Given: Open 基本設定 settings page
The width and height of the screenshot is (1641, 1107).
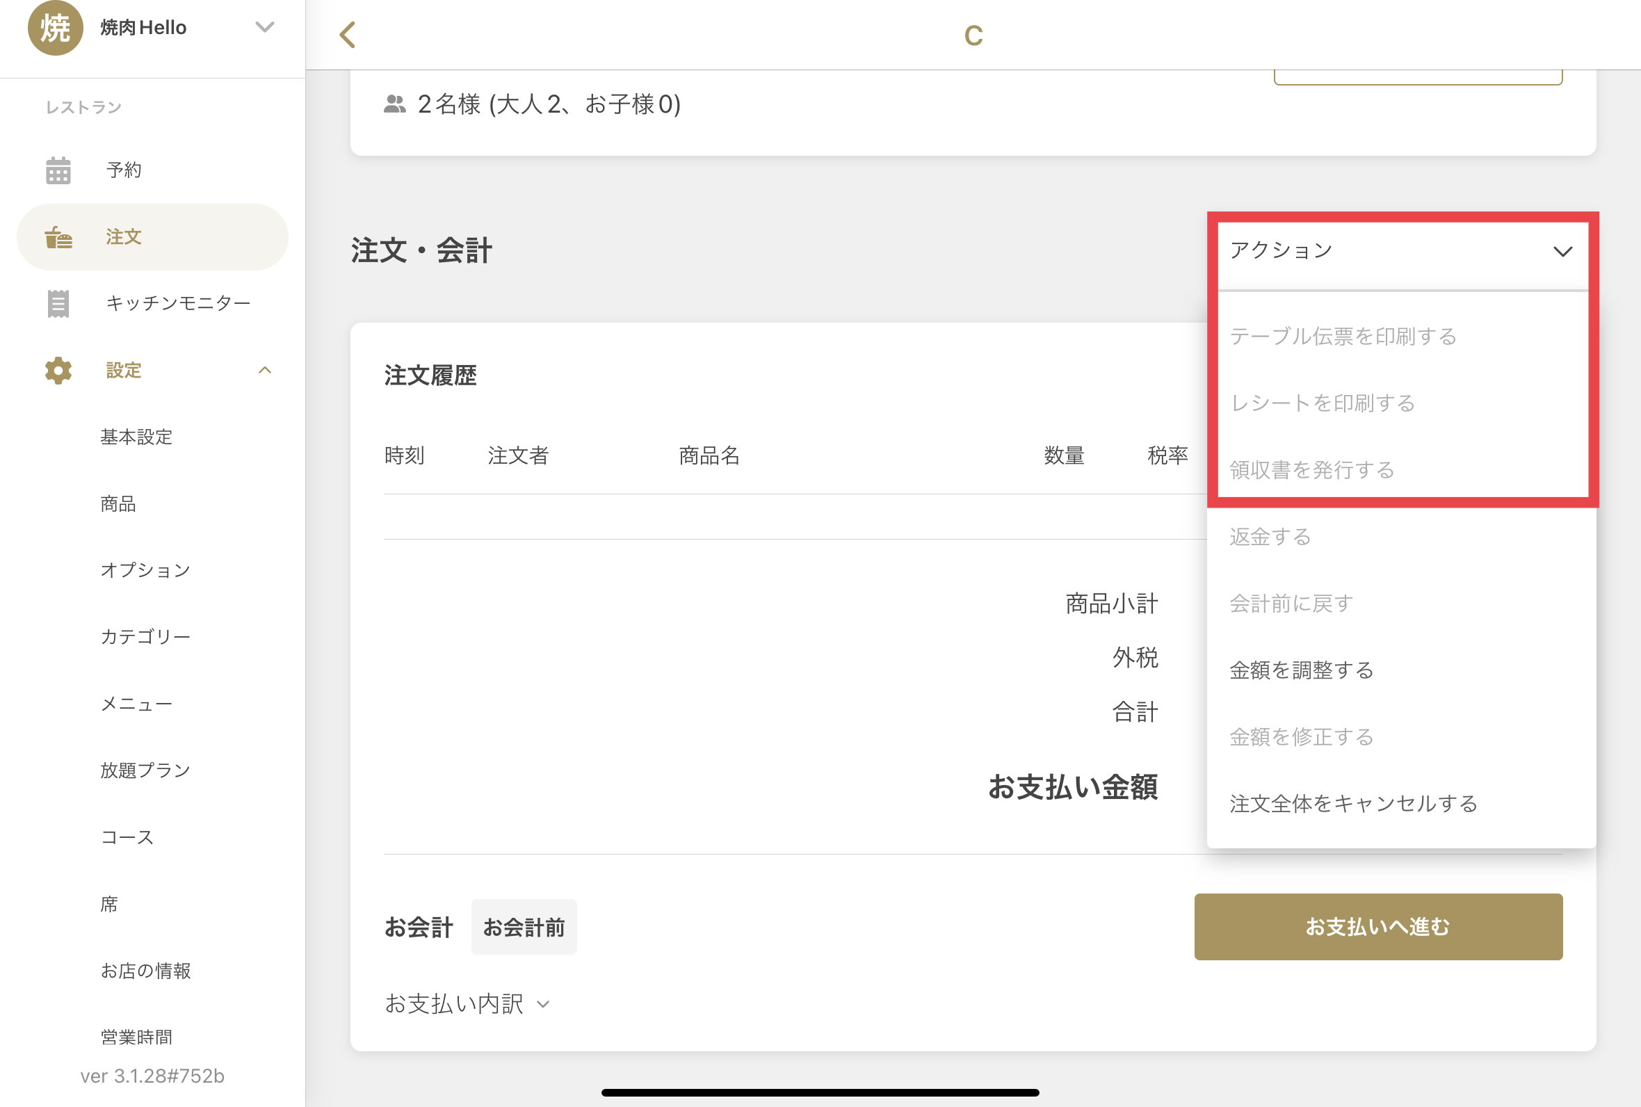Looking at the screenshot, I should [x=136, y=437].
